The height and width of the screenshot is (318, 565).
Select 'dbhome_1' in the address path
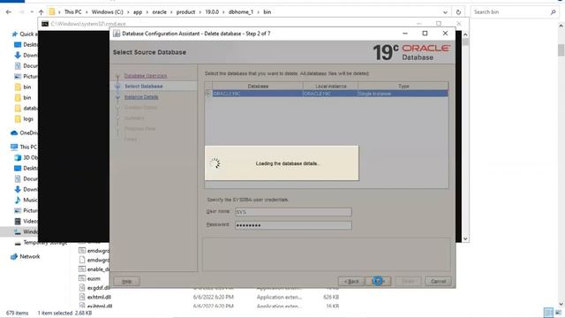pos(241,11)
